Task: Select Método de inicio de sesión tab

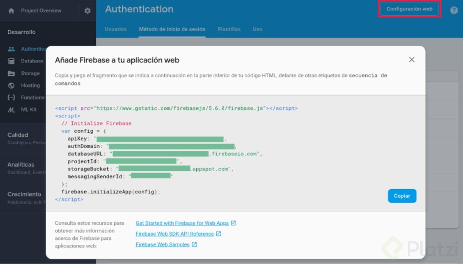Action: click(172, 29)
